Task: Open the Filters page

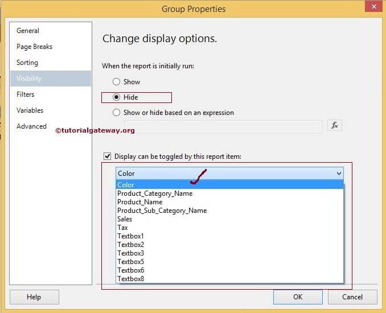Action: pos(51,94)
